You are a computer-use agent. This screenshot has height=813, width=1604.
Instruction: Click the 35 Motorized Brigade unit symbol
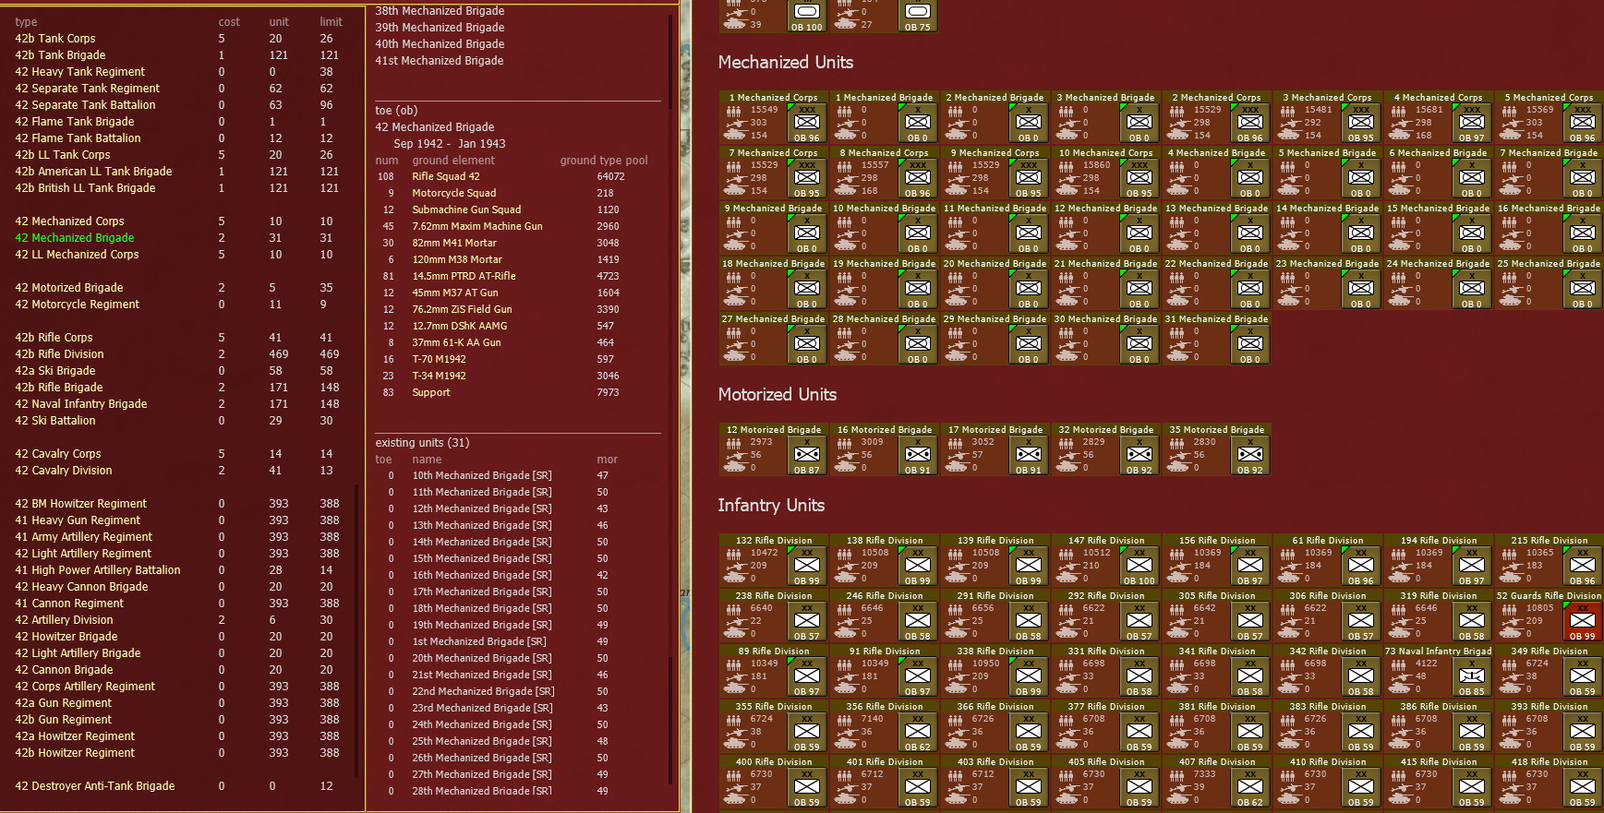coord(1250,455)
